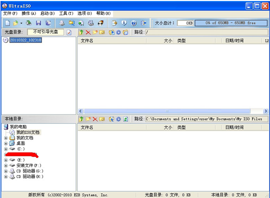Open the dropdown arrow beside Open icon
Screen dimensions: 270x198
pyautogui.click(x=21, y=23)
